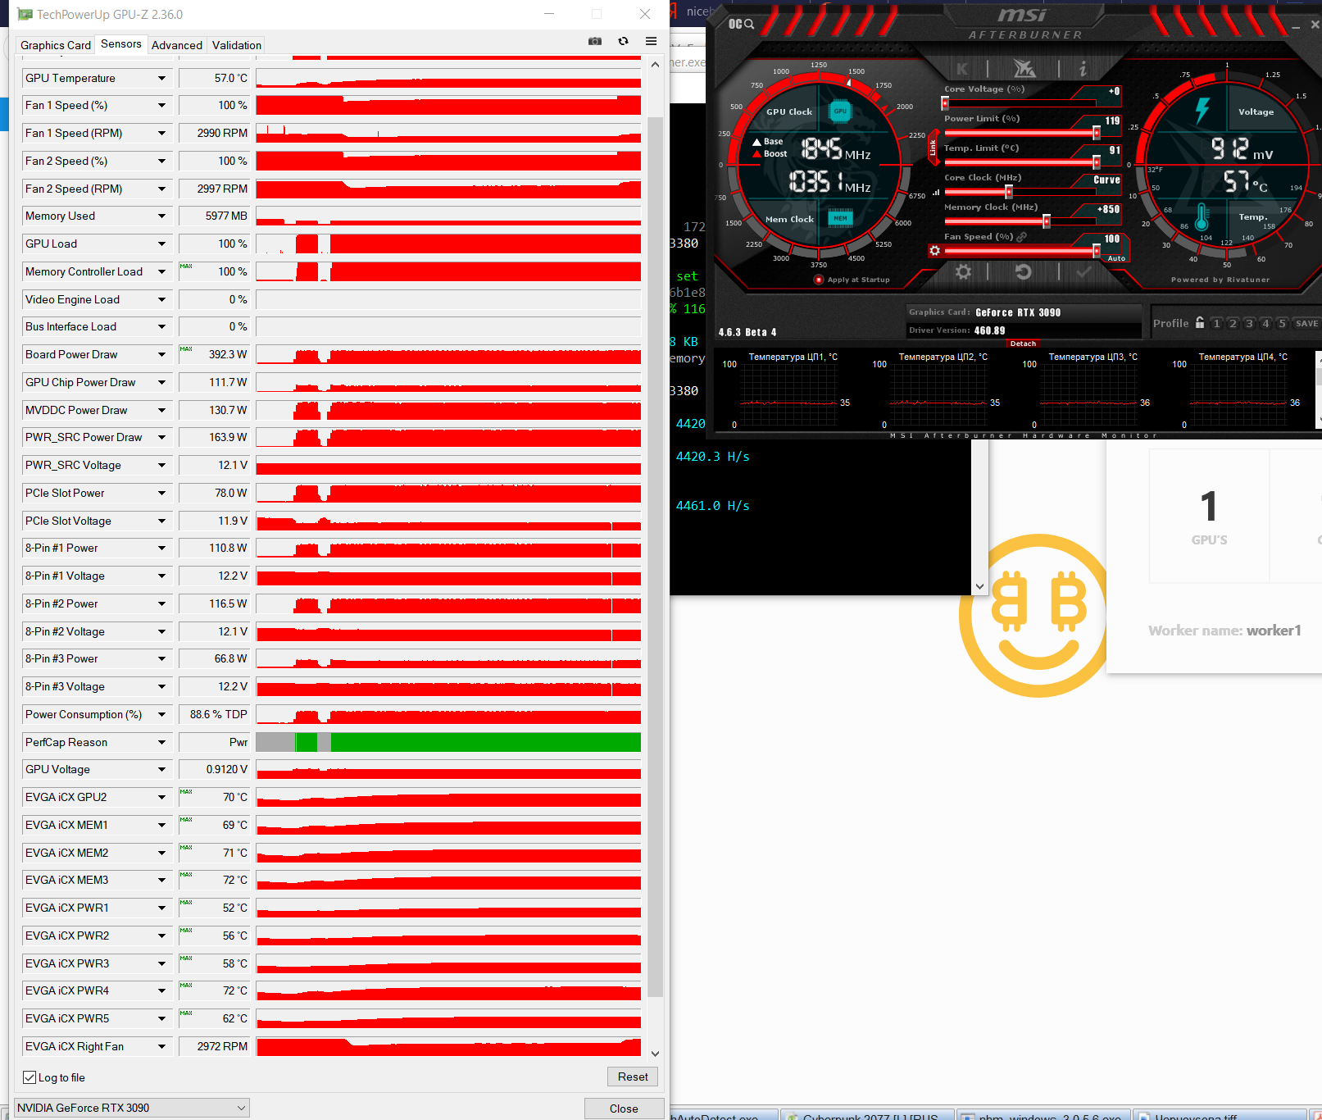The image size is (1322, 1120).
Task: Select Afterburner profile slot 2
Action: pyautogui.click(x=1233, y=323)
